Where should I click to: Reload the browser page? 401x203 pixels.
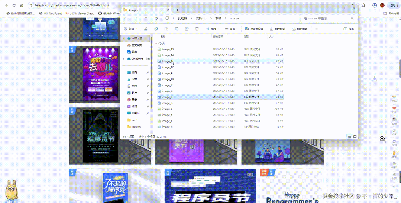click(x=14, y=5)
